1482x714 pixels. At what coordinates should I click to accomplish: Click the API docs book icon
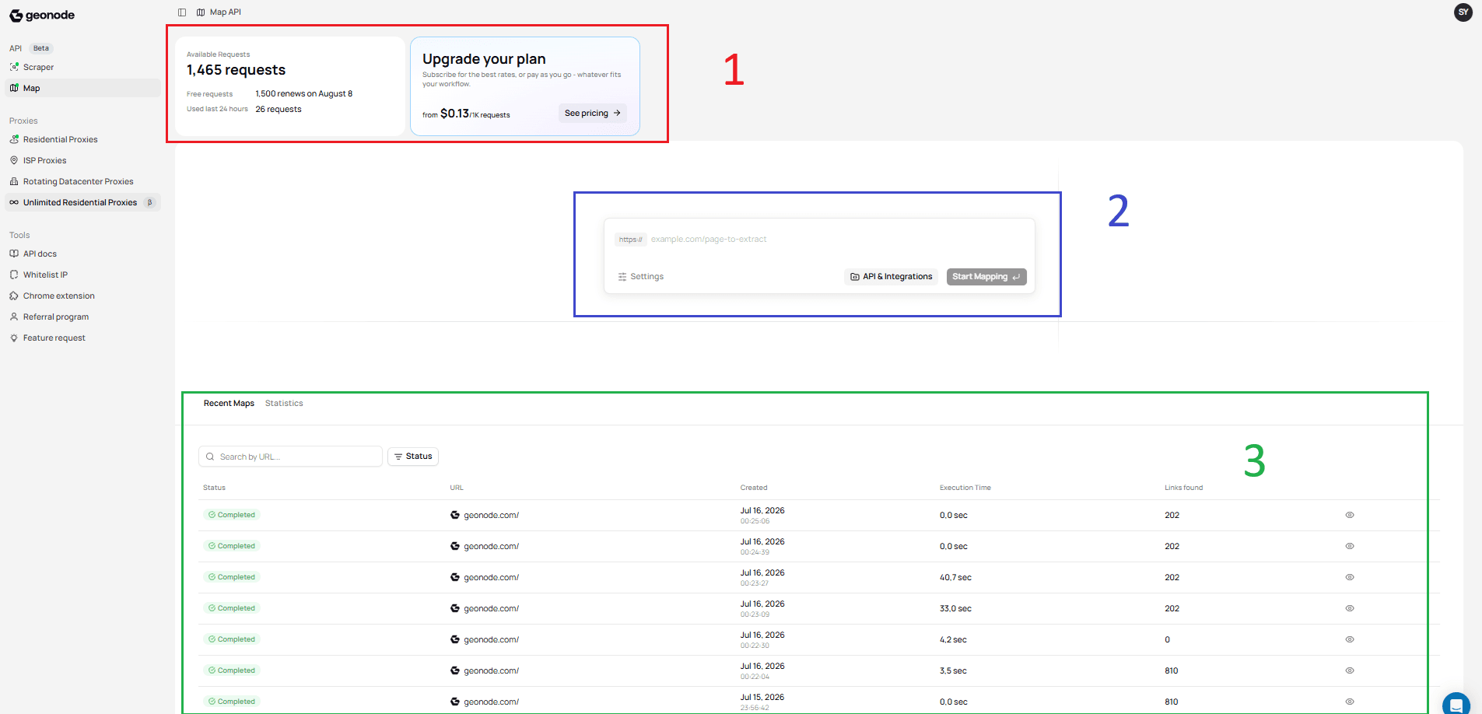14,254
